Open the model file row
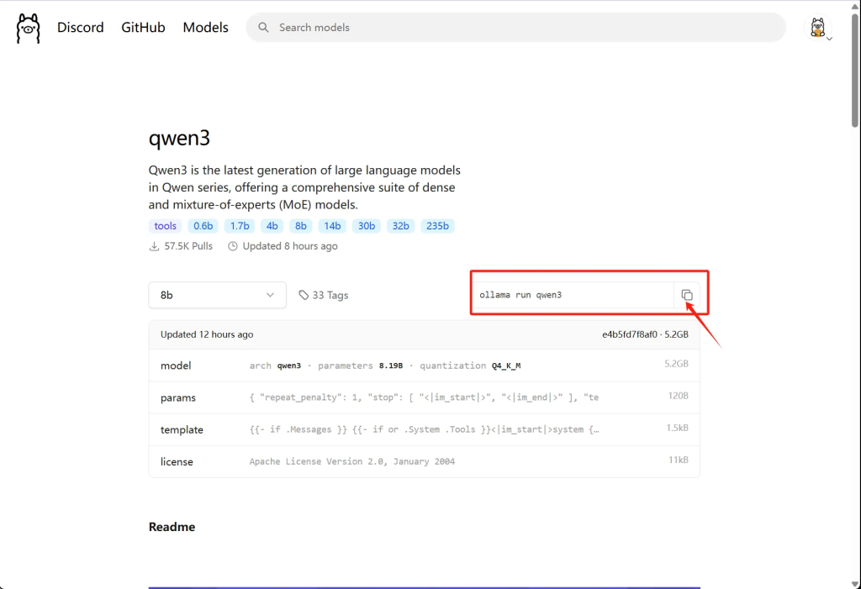861x589 pixels. coord(424,365)
